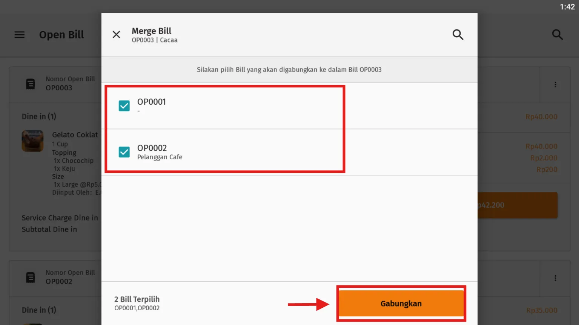Click the 'OP0001,OP0002' selected list text
579x325 pixels.
[137, 308]
